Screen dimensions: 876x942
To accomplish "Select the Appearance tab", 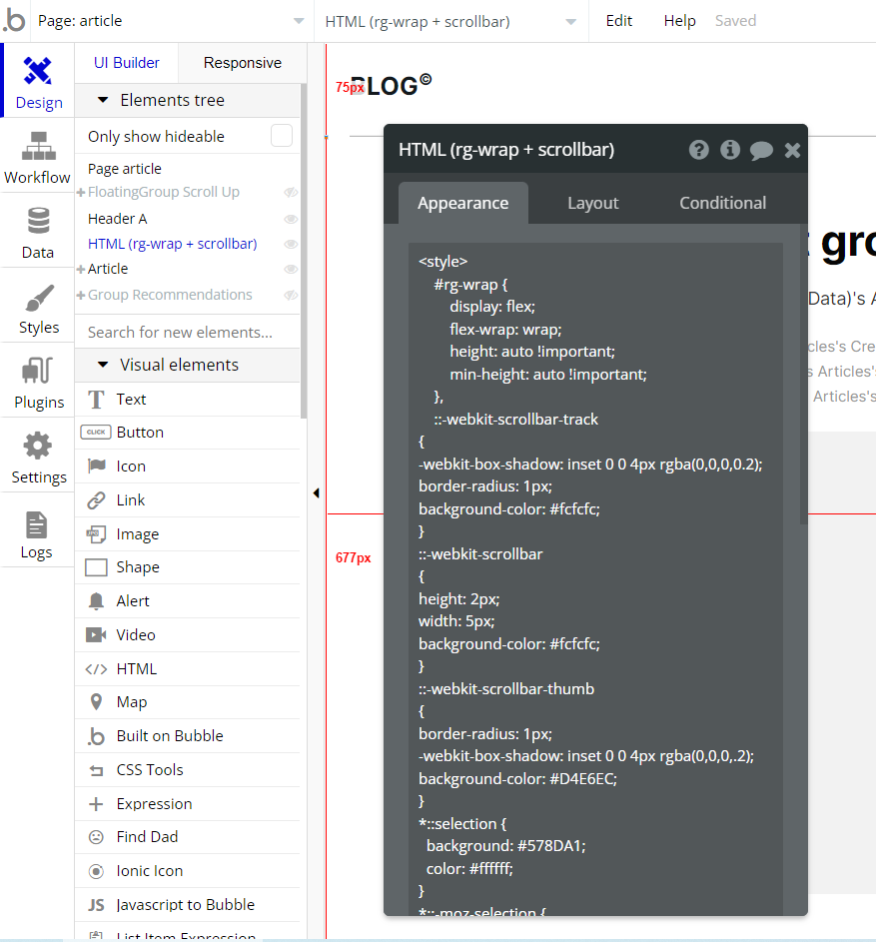I will 463,203.
